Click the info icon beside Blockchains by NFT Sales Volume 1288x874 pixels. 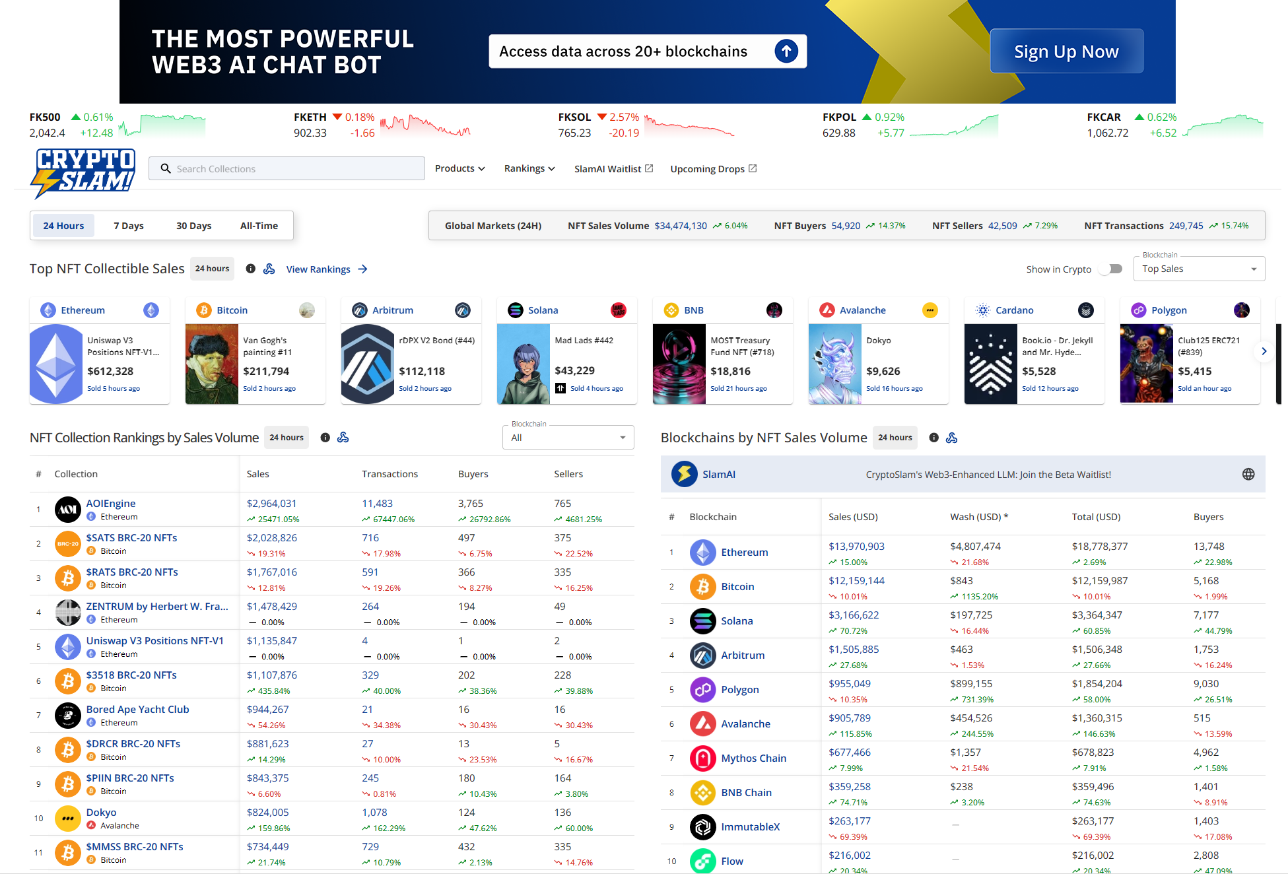coord(933,438)
